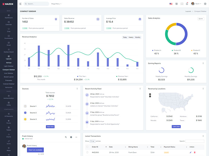
Task: Click the settings gear icon in header
Action: click(205, 4)
